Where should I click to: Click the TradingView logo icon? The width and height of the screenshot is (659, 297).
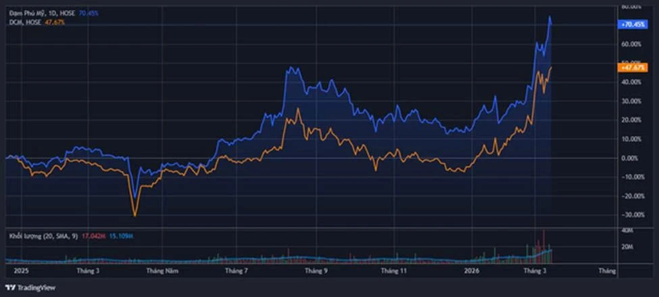tap(10, 287)
